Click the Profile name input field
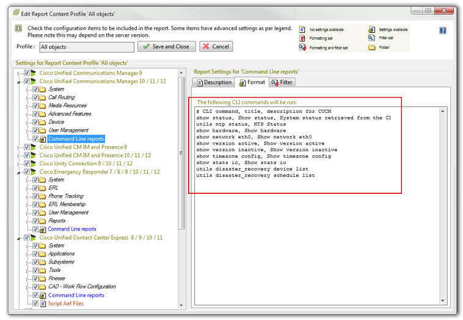This screenshot has width=463, height=320. (87, 47)
